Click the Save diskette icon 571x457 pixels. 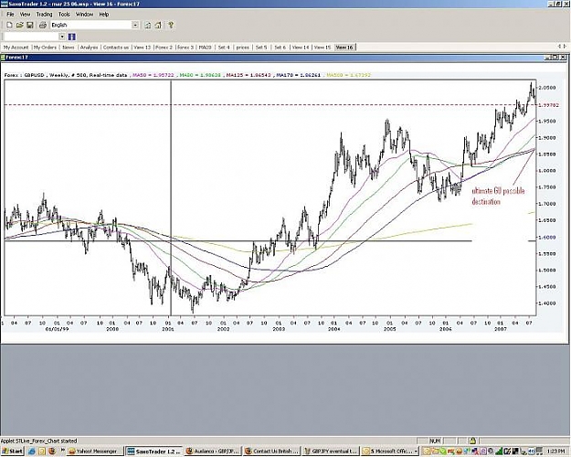click(30, 26)
